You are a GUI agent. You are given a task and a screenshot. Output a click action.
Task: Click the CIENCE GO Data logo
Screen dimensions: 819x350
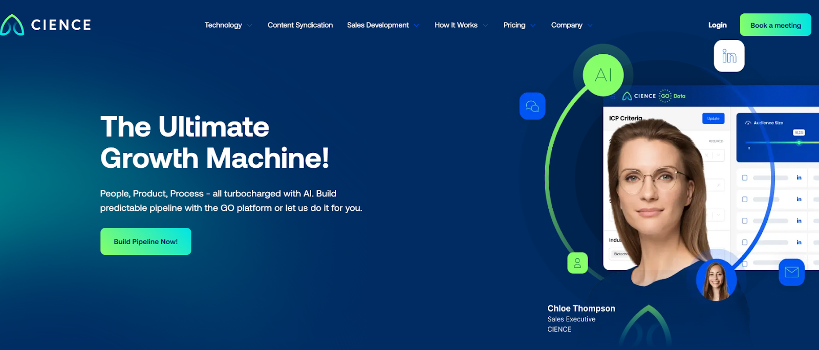pos(654,96)
